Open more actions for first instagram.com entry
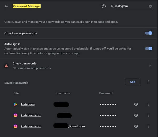The height and width of the screenshot is (137, 158). tap(148, 115)
